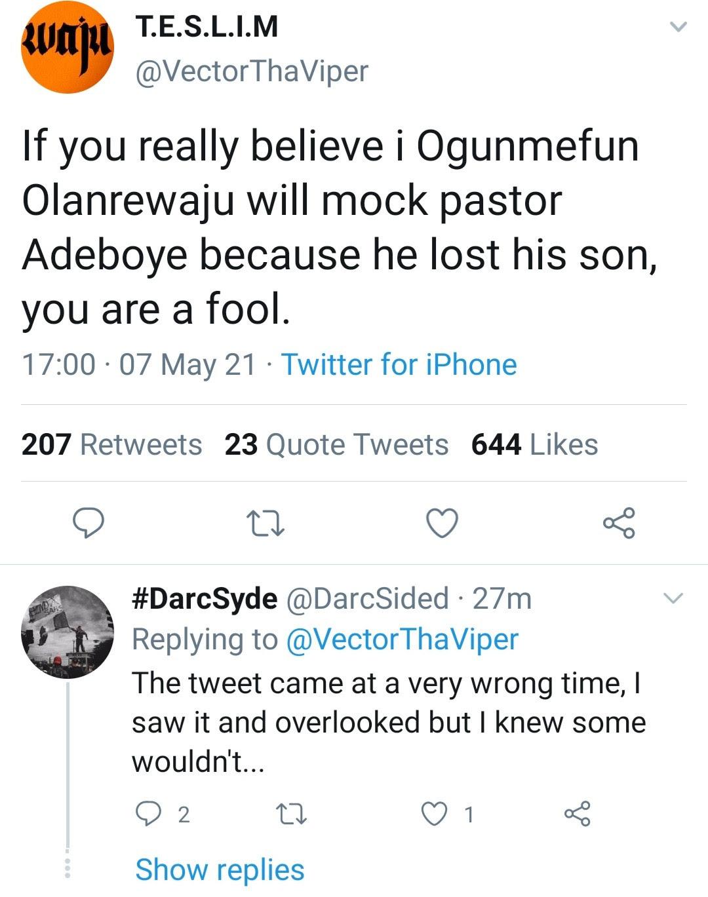The width and height of the screenshot is (708, 897).
Task: Open the Twitter for iPhone source link
Action: click(x=399, y=364)
